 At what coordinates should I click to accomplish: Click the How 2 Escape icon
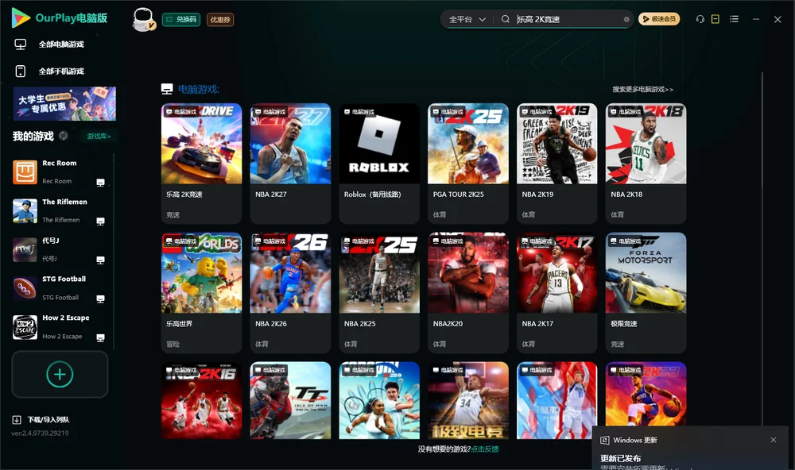point(25,327)
